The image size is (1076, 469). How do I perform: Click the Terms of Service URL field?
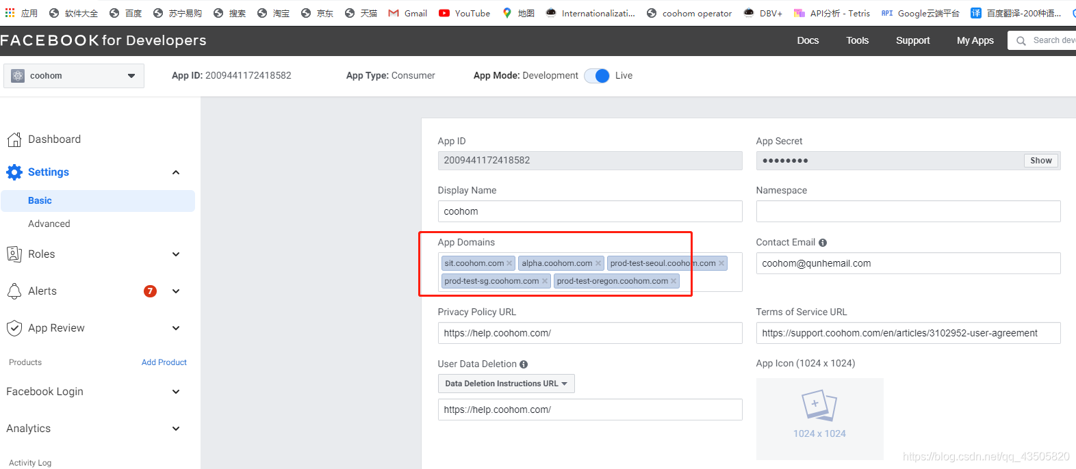tap(908, 333)
